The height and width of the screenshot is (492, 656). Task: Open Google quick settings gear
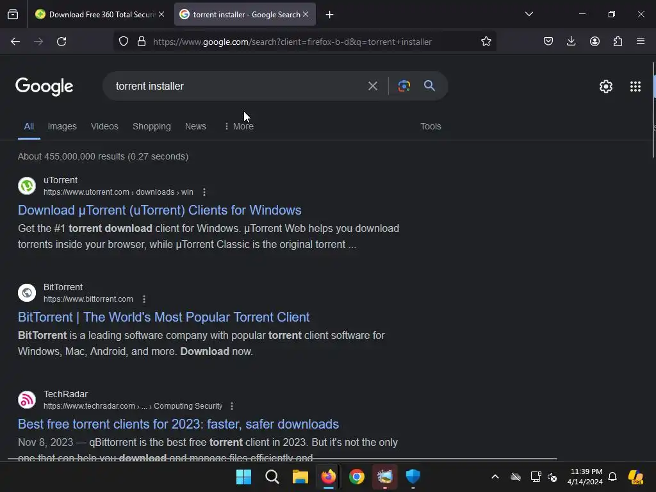(x=606, y=86)
